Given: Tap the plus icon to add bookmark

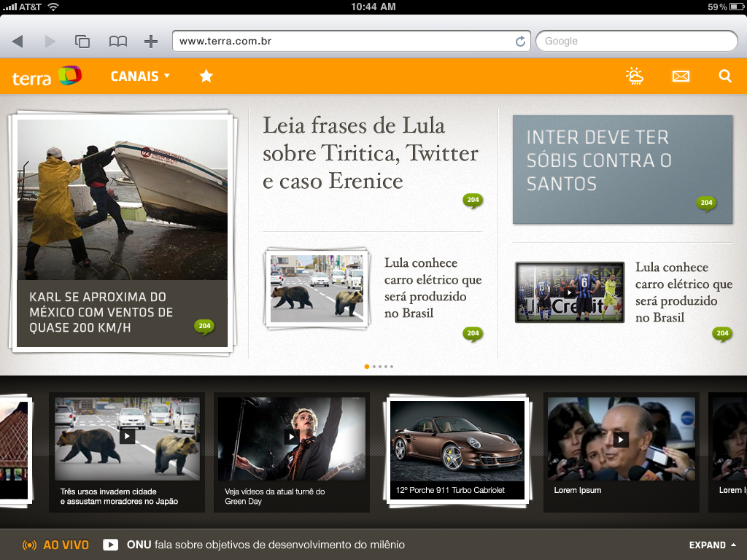Looking at the screenshot, I should click(151, 42).
